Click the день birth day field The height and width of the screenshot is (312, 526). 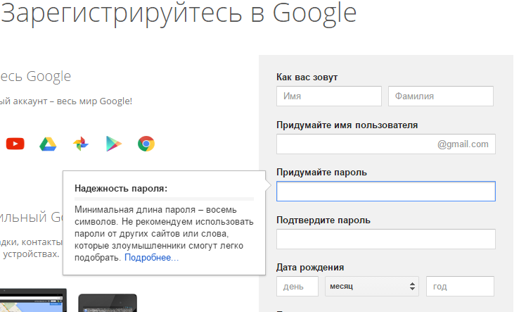click(297, 287)
